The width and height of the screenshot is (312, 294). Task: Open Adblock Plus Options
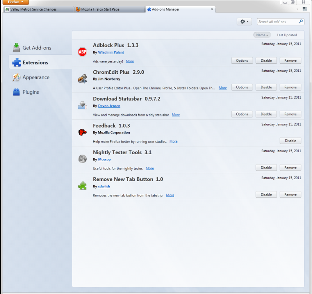242,61
